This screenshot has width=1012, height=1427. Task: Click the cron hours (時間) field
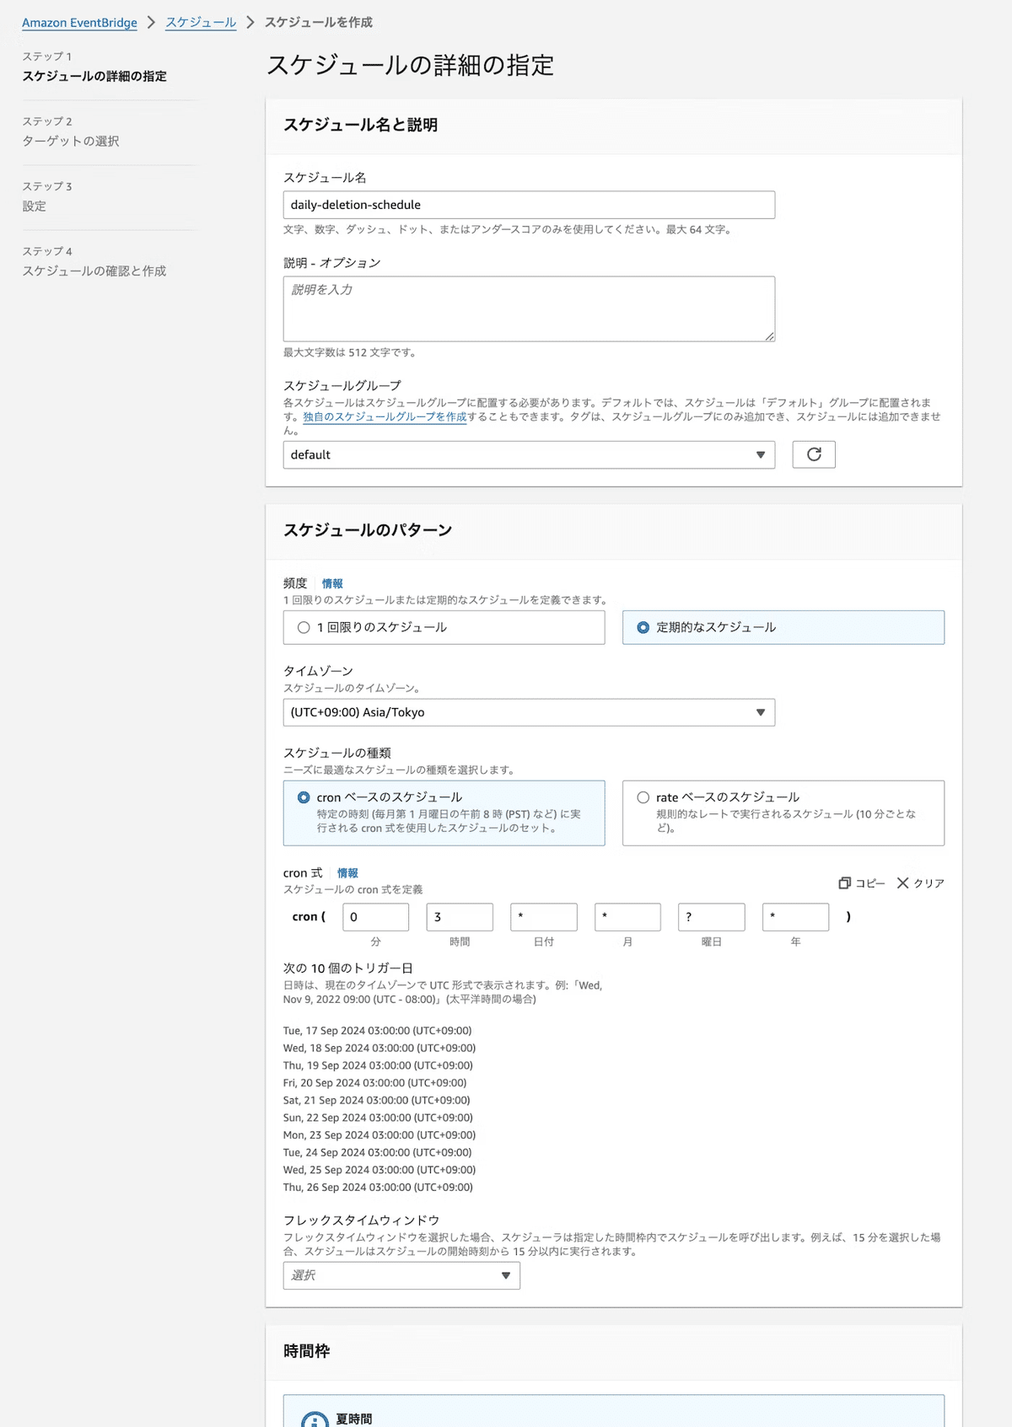coord(460,917)
